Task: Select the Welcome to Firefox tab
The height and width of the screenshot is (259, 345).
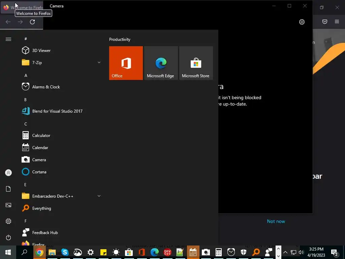Action: point(22,7)
